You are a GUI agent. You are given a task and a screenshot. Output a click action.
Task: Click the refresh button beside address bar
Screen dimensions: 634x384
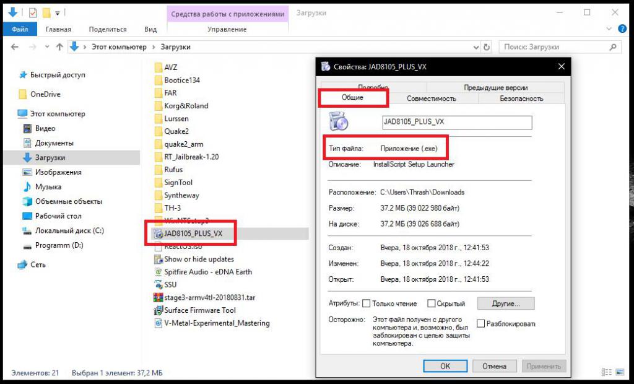click(487, 47)
